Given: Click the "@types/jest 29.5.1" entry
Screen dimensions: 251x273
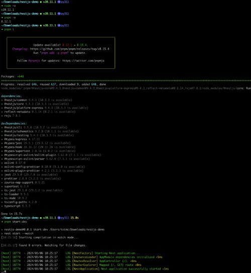Looking at the screenshot, I should click(x=36, y=143).
